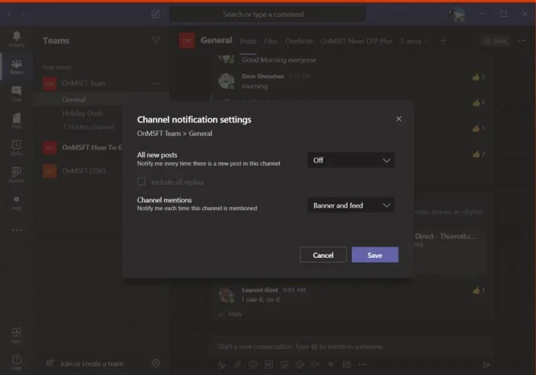
Task: Click the filter funnel icon beside Teams
Action: [x=155, y=41]
